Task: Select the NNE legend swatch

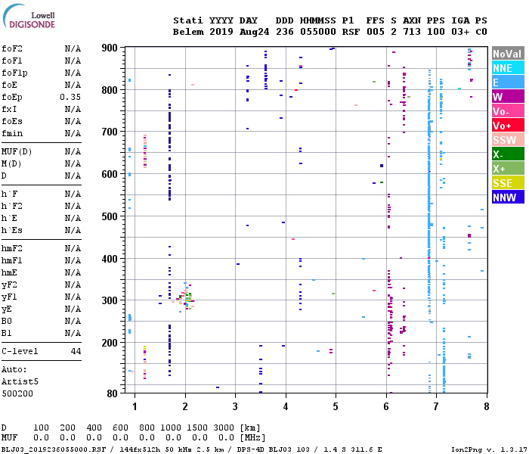Action: tap(508, 68)
